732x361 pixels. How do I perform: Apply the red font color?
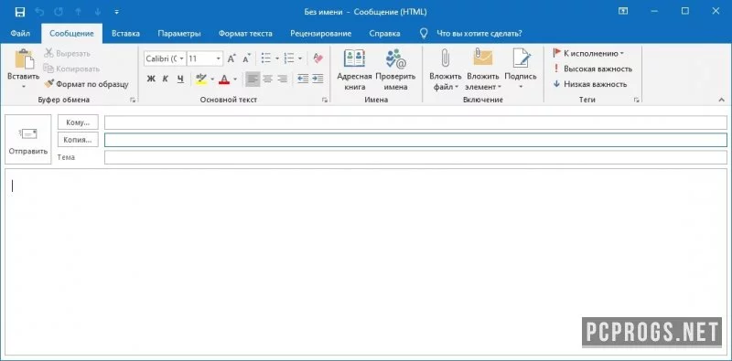224,79
